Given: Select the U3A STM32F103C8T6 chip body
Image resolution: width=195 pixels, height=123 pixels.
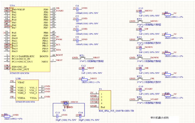Looking at the screenshot, I should coord(30,39).
